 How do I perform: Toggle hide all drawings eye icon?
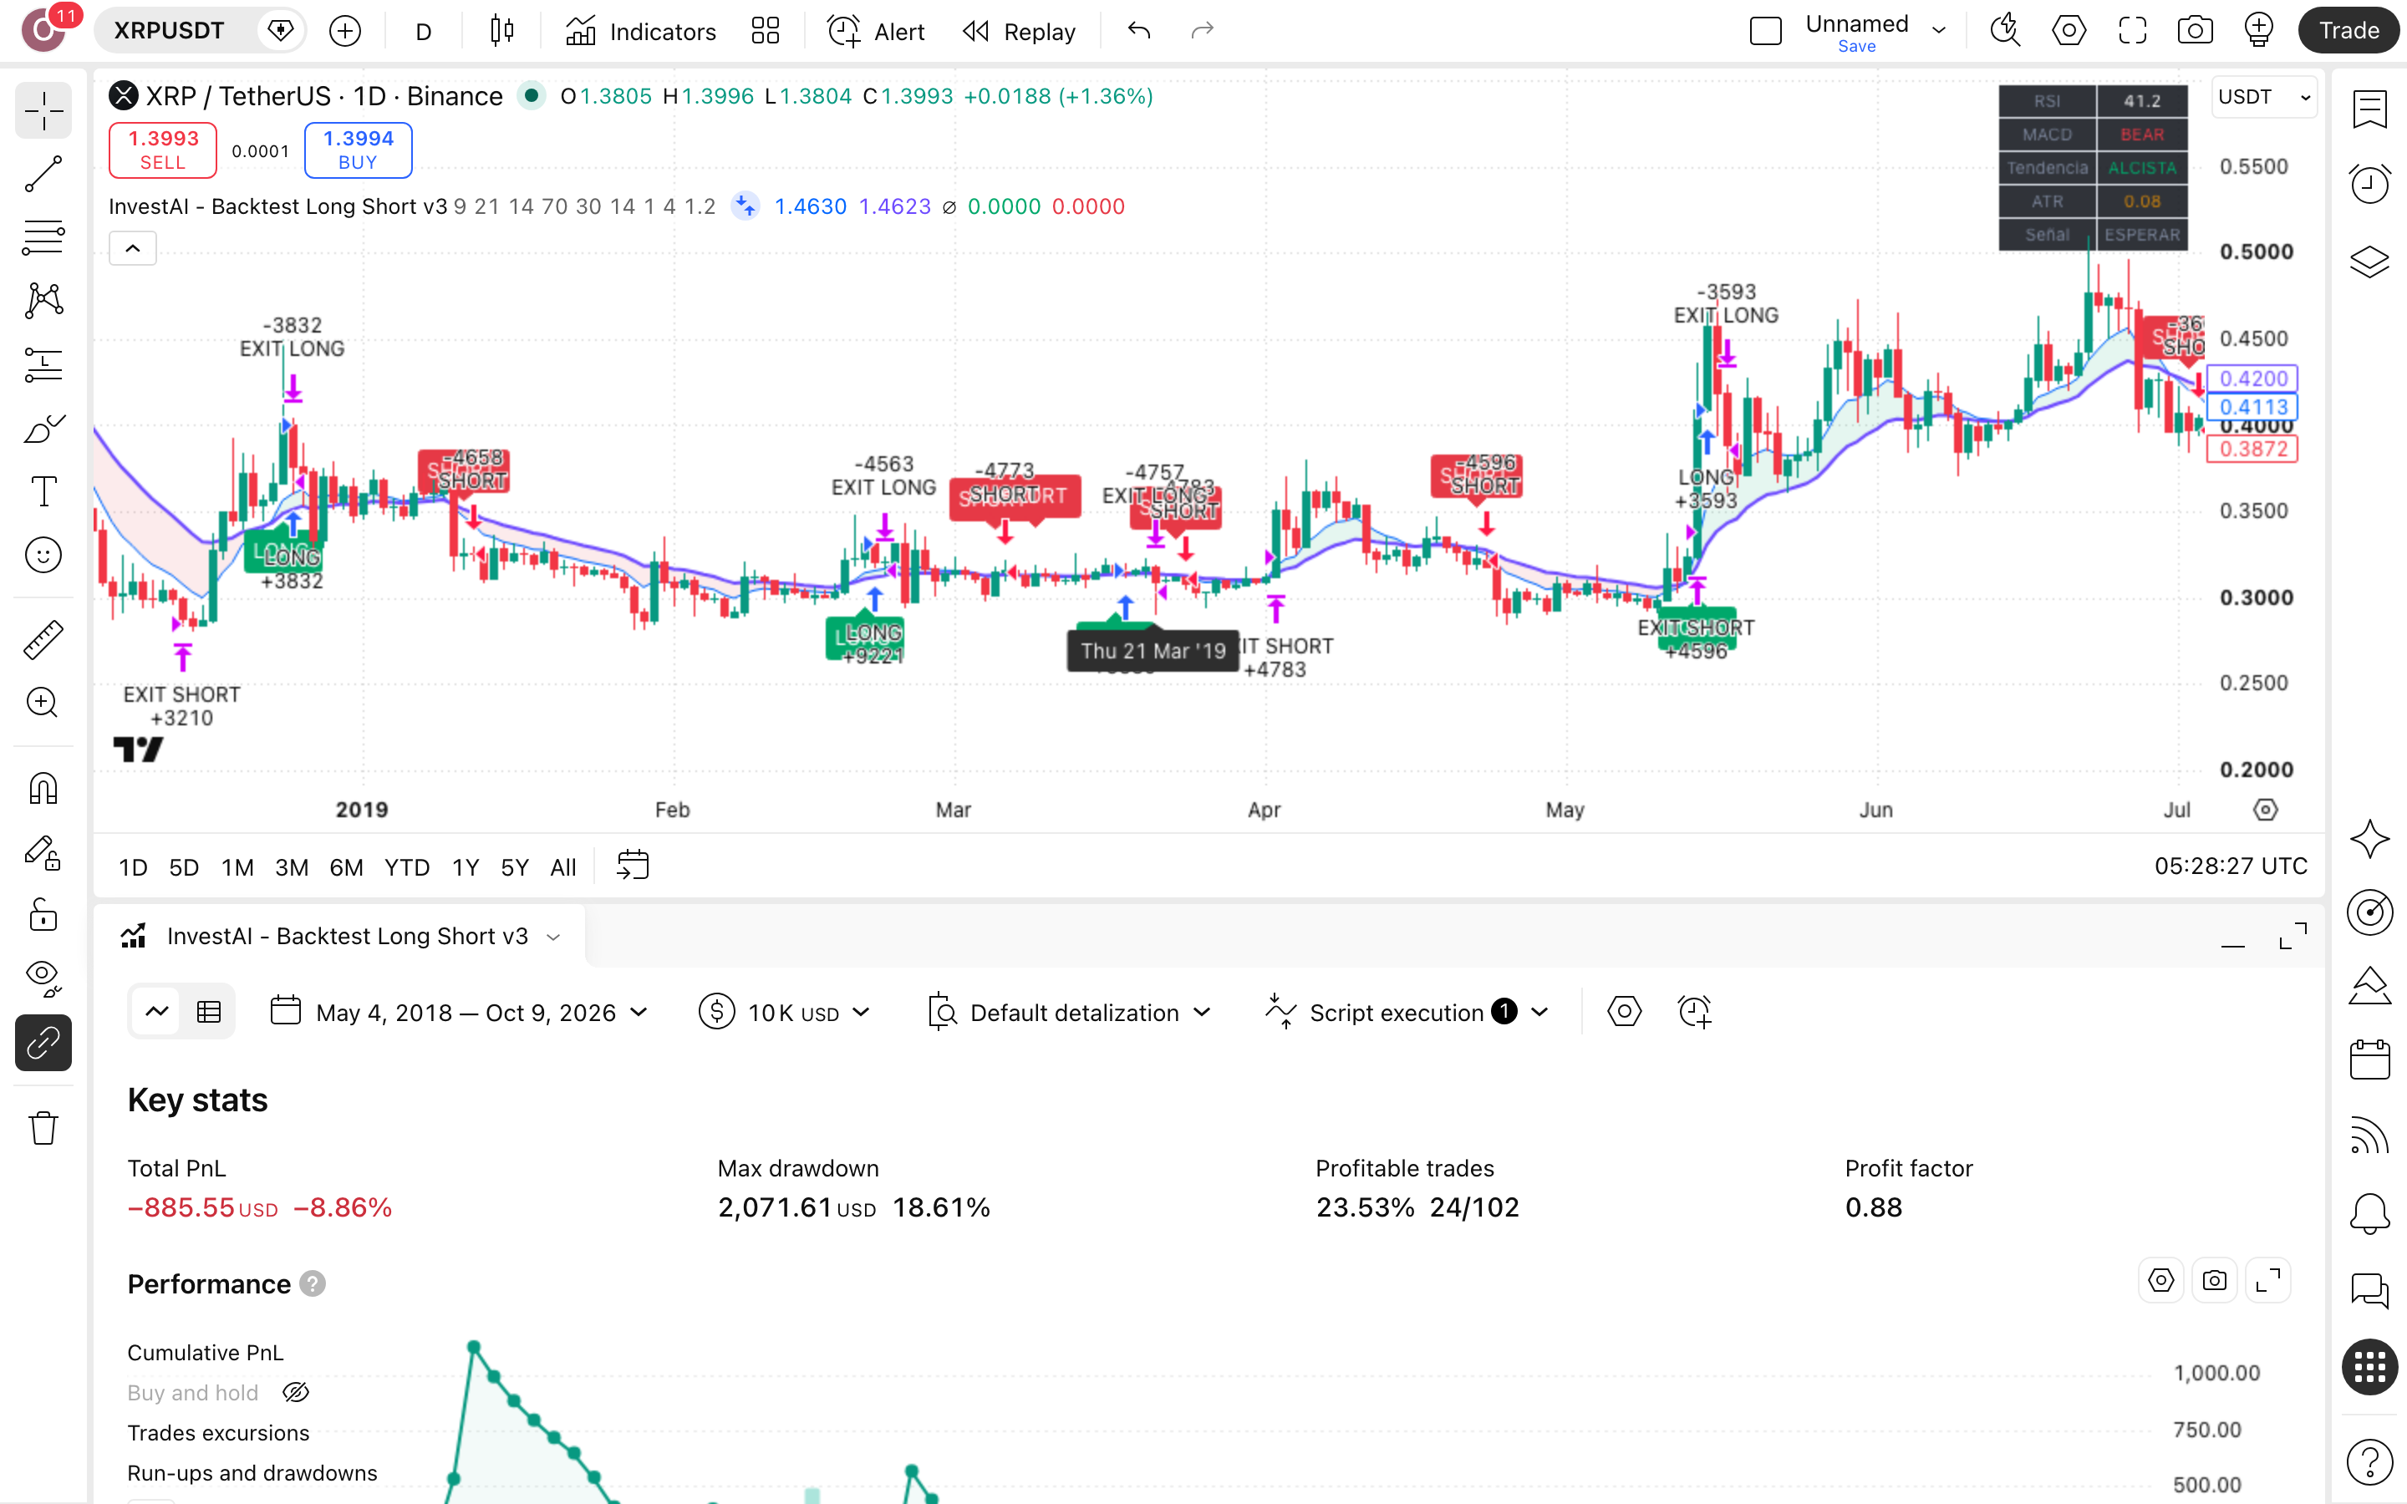[x=43, y=978]
